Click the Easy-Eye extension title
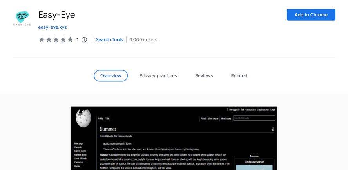This screenshot has height=170, width=348. tap(56, 15)
